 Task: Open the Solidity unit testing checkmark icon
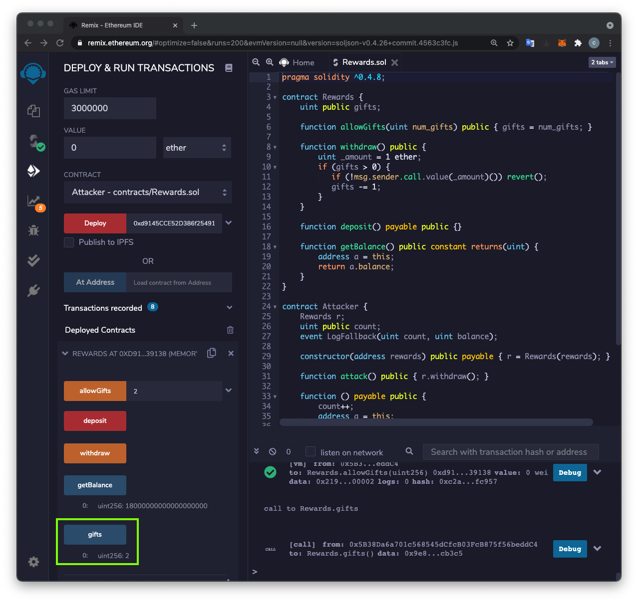(33, 260)
